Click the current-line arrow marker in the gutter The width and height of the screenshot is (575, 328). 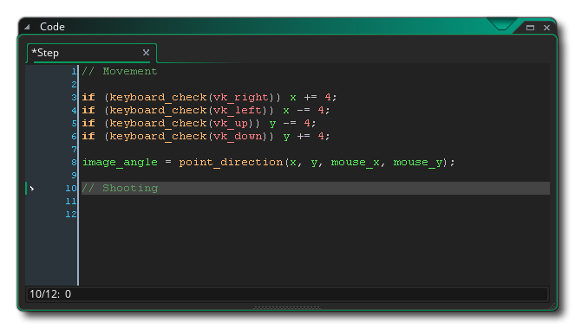pos(32,189)
